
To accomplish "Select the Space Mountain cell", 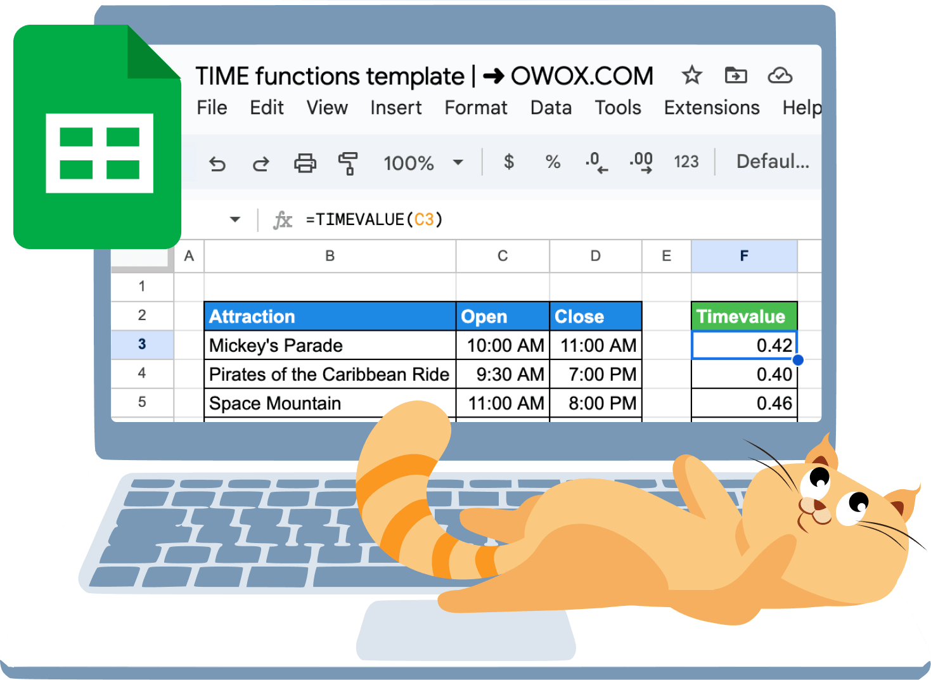I will [330, 403].
